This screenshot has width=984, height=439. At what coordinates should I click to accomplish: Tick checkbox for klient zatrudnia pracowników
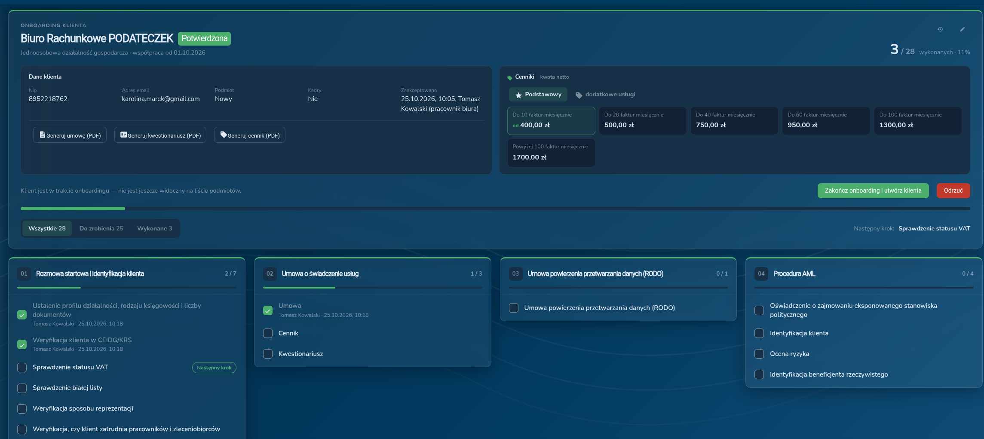(22, 429)
